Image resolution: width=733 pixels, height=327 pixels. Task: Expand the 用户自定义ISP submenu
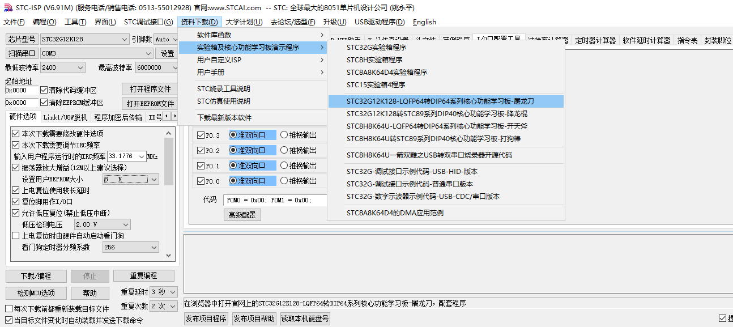(253, 60)
